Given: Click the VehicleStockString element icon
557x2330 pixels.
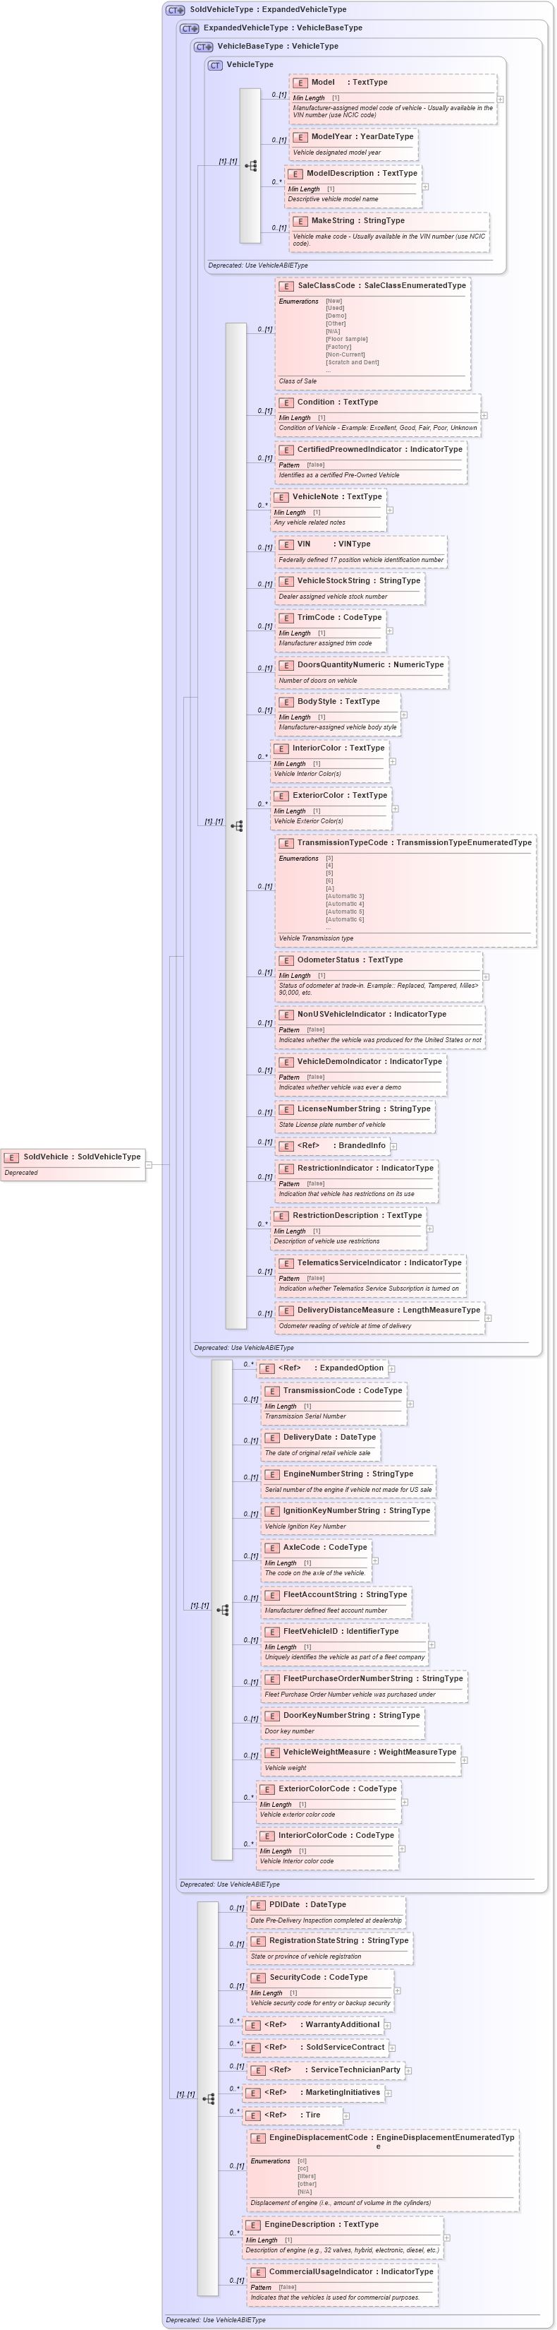Looking at the screenshot, I should pyautogui.click(x=286, y=582).
